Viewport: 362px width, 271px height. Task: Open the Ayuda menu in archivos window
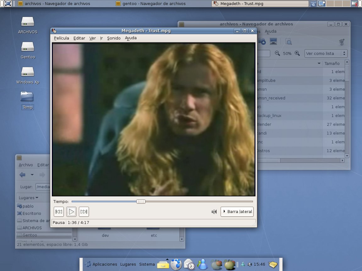pos(271,31)
